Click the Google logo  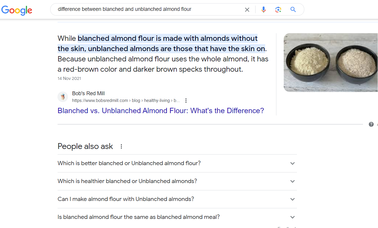point(17,10)
